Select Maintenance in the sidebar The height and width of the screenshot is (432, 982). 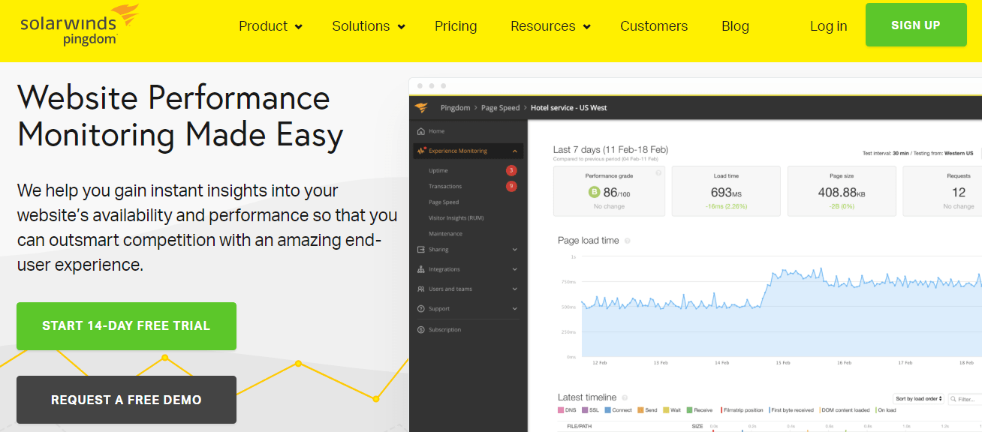pos(445,234)
